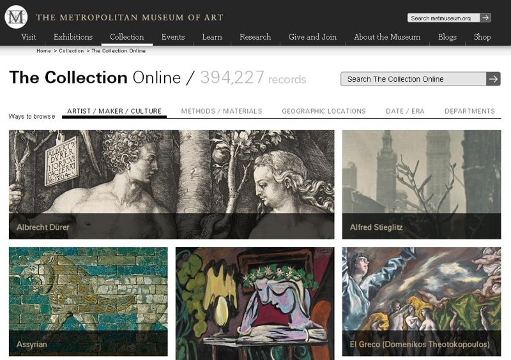
Task: Open the Give and Join menu
Action: click(x=312, y=37)
